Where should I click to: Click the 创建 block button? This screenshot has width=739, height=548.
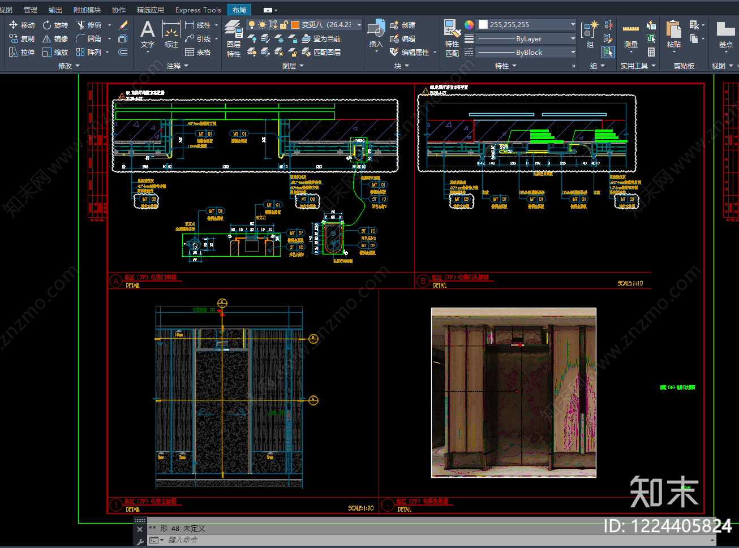403,25
